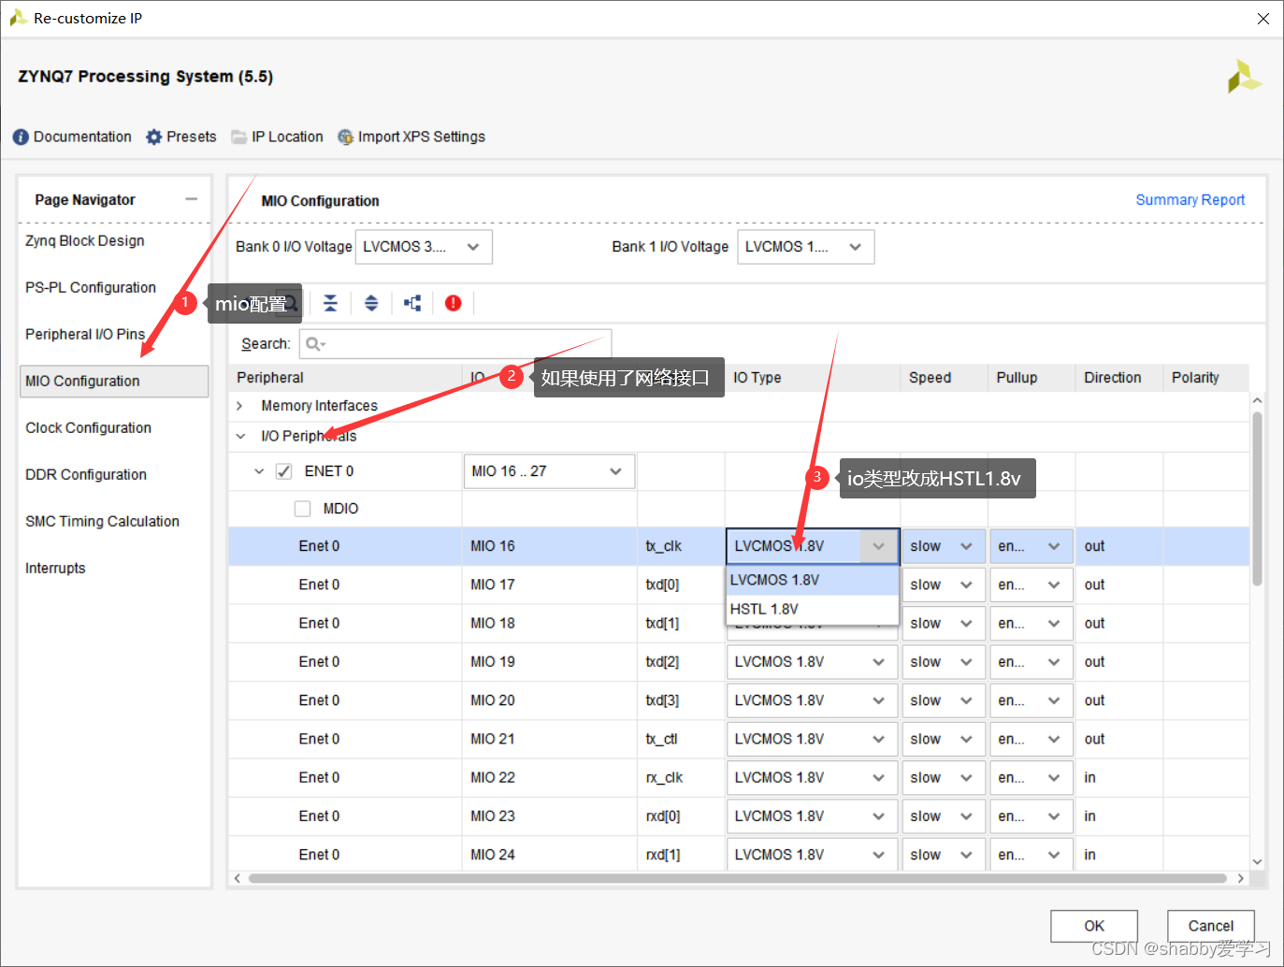Click the tree hierarchy view icon
The width and height of the screenshot is (1284, 967).
tap(412, 303)
